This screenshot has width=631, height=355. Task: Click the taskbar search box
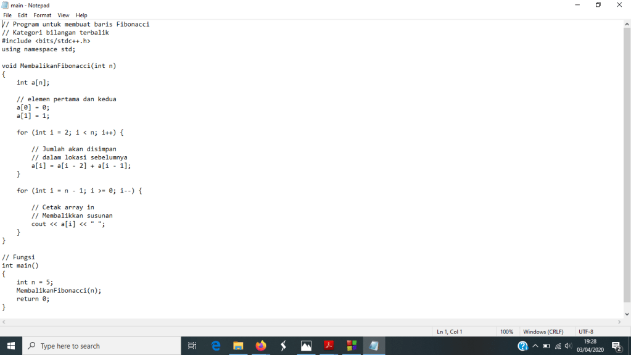click(x=101, y=346)
